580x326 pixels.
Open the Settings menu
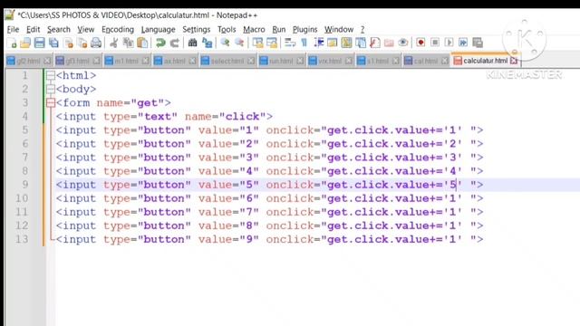[197, 30]
